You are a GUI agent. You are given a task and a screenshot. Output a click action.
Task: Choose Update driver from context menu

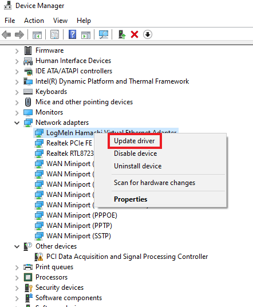(135, 141)
